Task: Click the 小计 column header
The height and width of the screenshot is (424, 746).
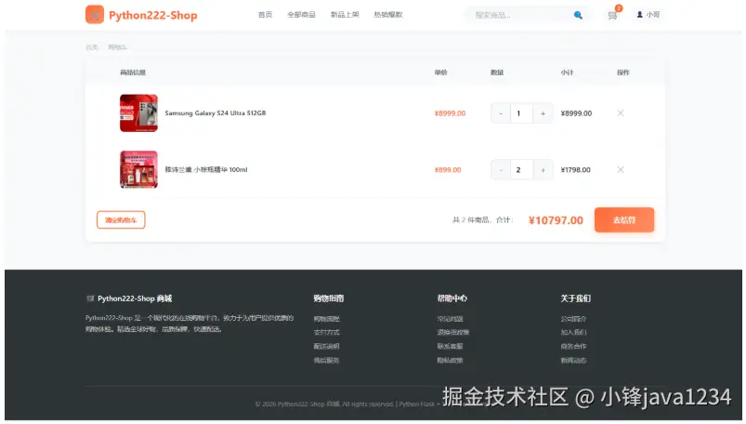Action: click(x=567, y=73)
